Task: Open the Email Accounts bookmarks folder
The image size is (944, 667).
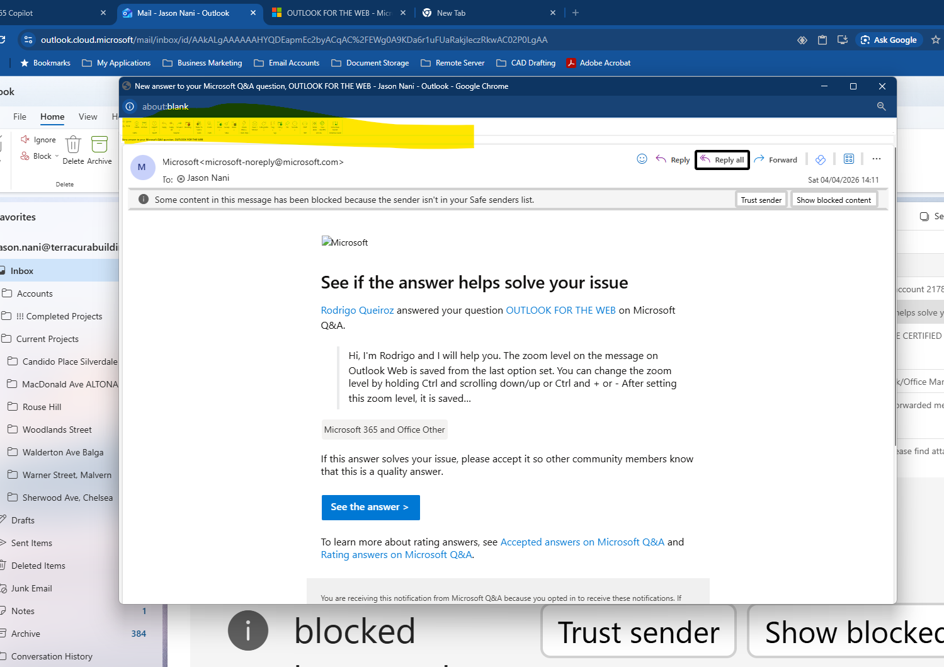Action: [x=287, y=63]
